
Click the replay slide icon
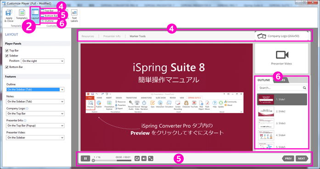pos(137,158)
